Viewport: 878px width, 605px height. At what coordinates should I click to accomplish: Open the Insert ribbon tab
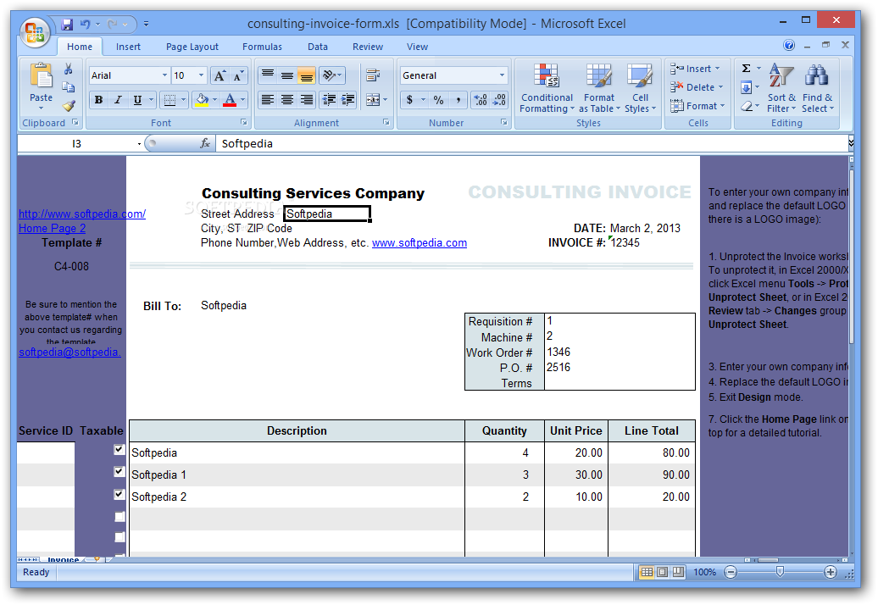pos(128,47)
